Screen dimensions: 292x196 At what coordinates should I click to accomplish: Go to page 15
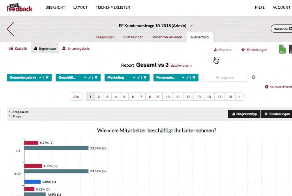(220, 97)
